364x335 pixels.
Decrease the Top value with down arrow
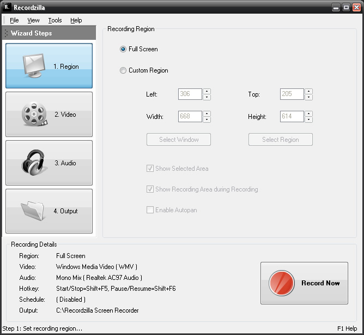pos(308,98)
